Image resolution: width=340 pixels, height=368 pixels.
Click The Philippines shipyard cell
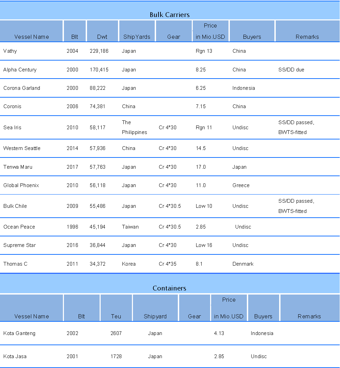(x=134, y=128)
